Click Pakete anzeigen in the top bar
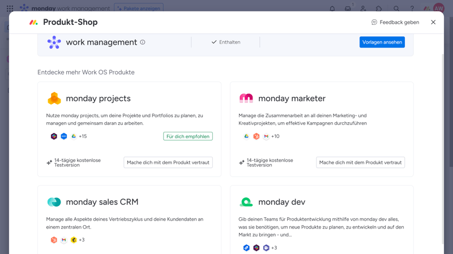 tap(139, 8)
